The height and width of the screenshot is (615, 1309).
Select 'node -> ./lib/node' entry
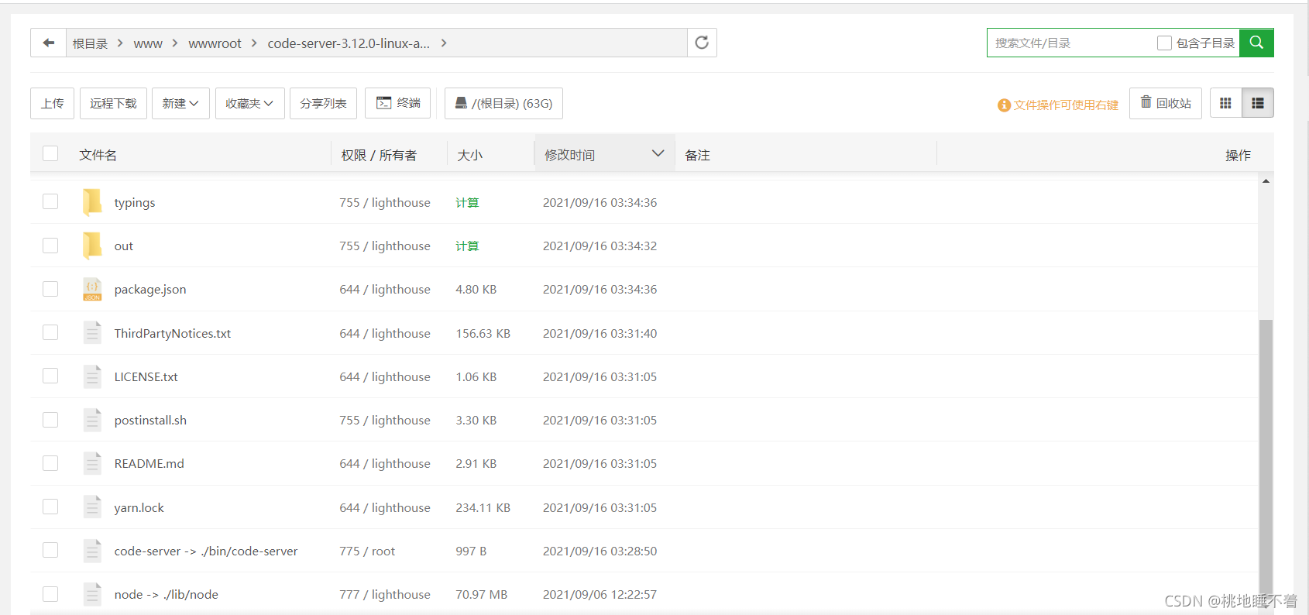point(166,594)
